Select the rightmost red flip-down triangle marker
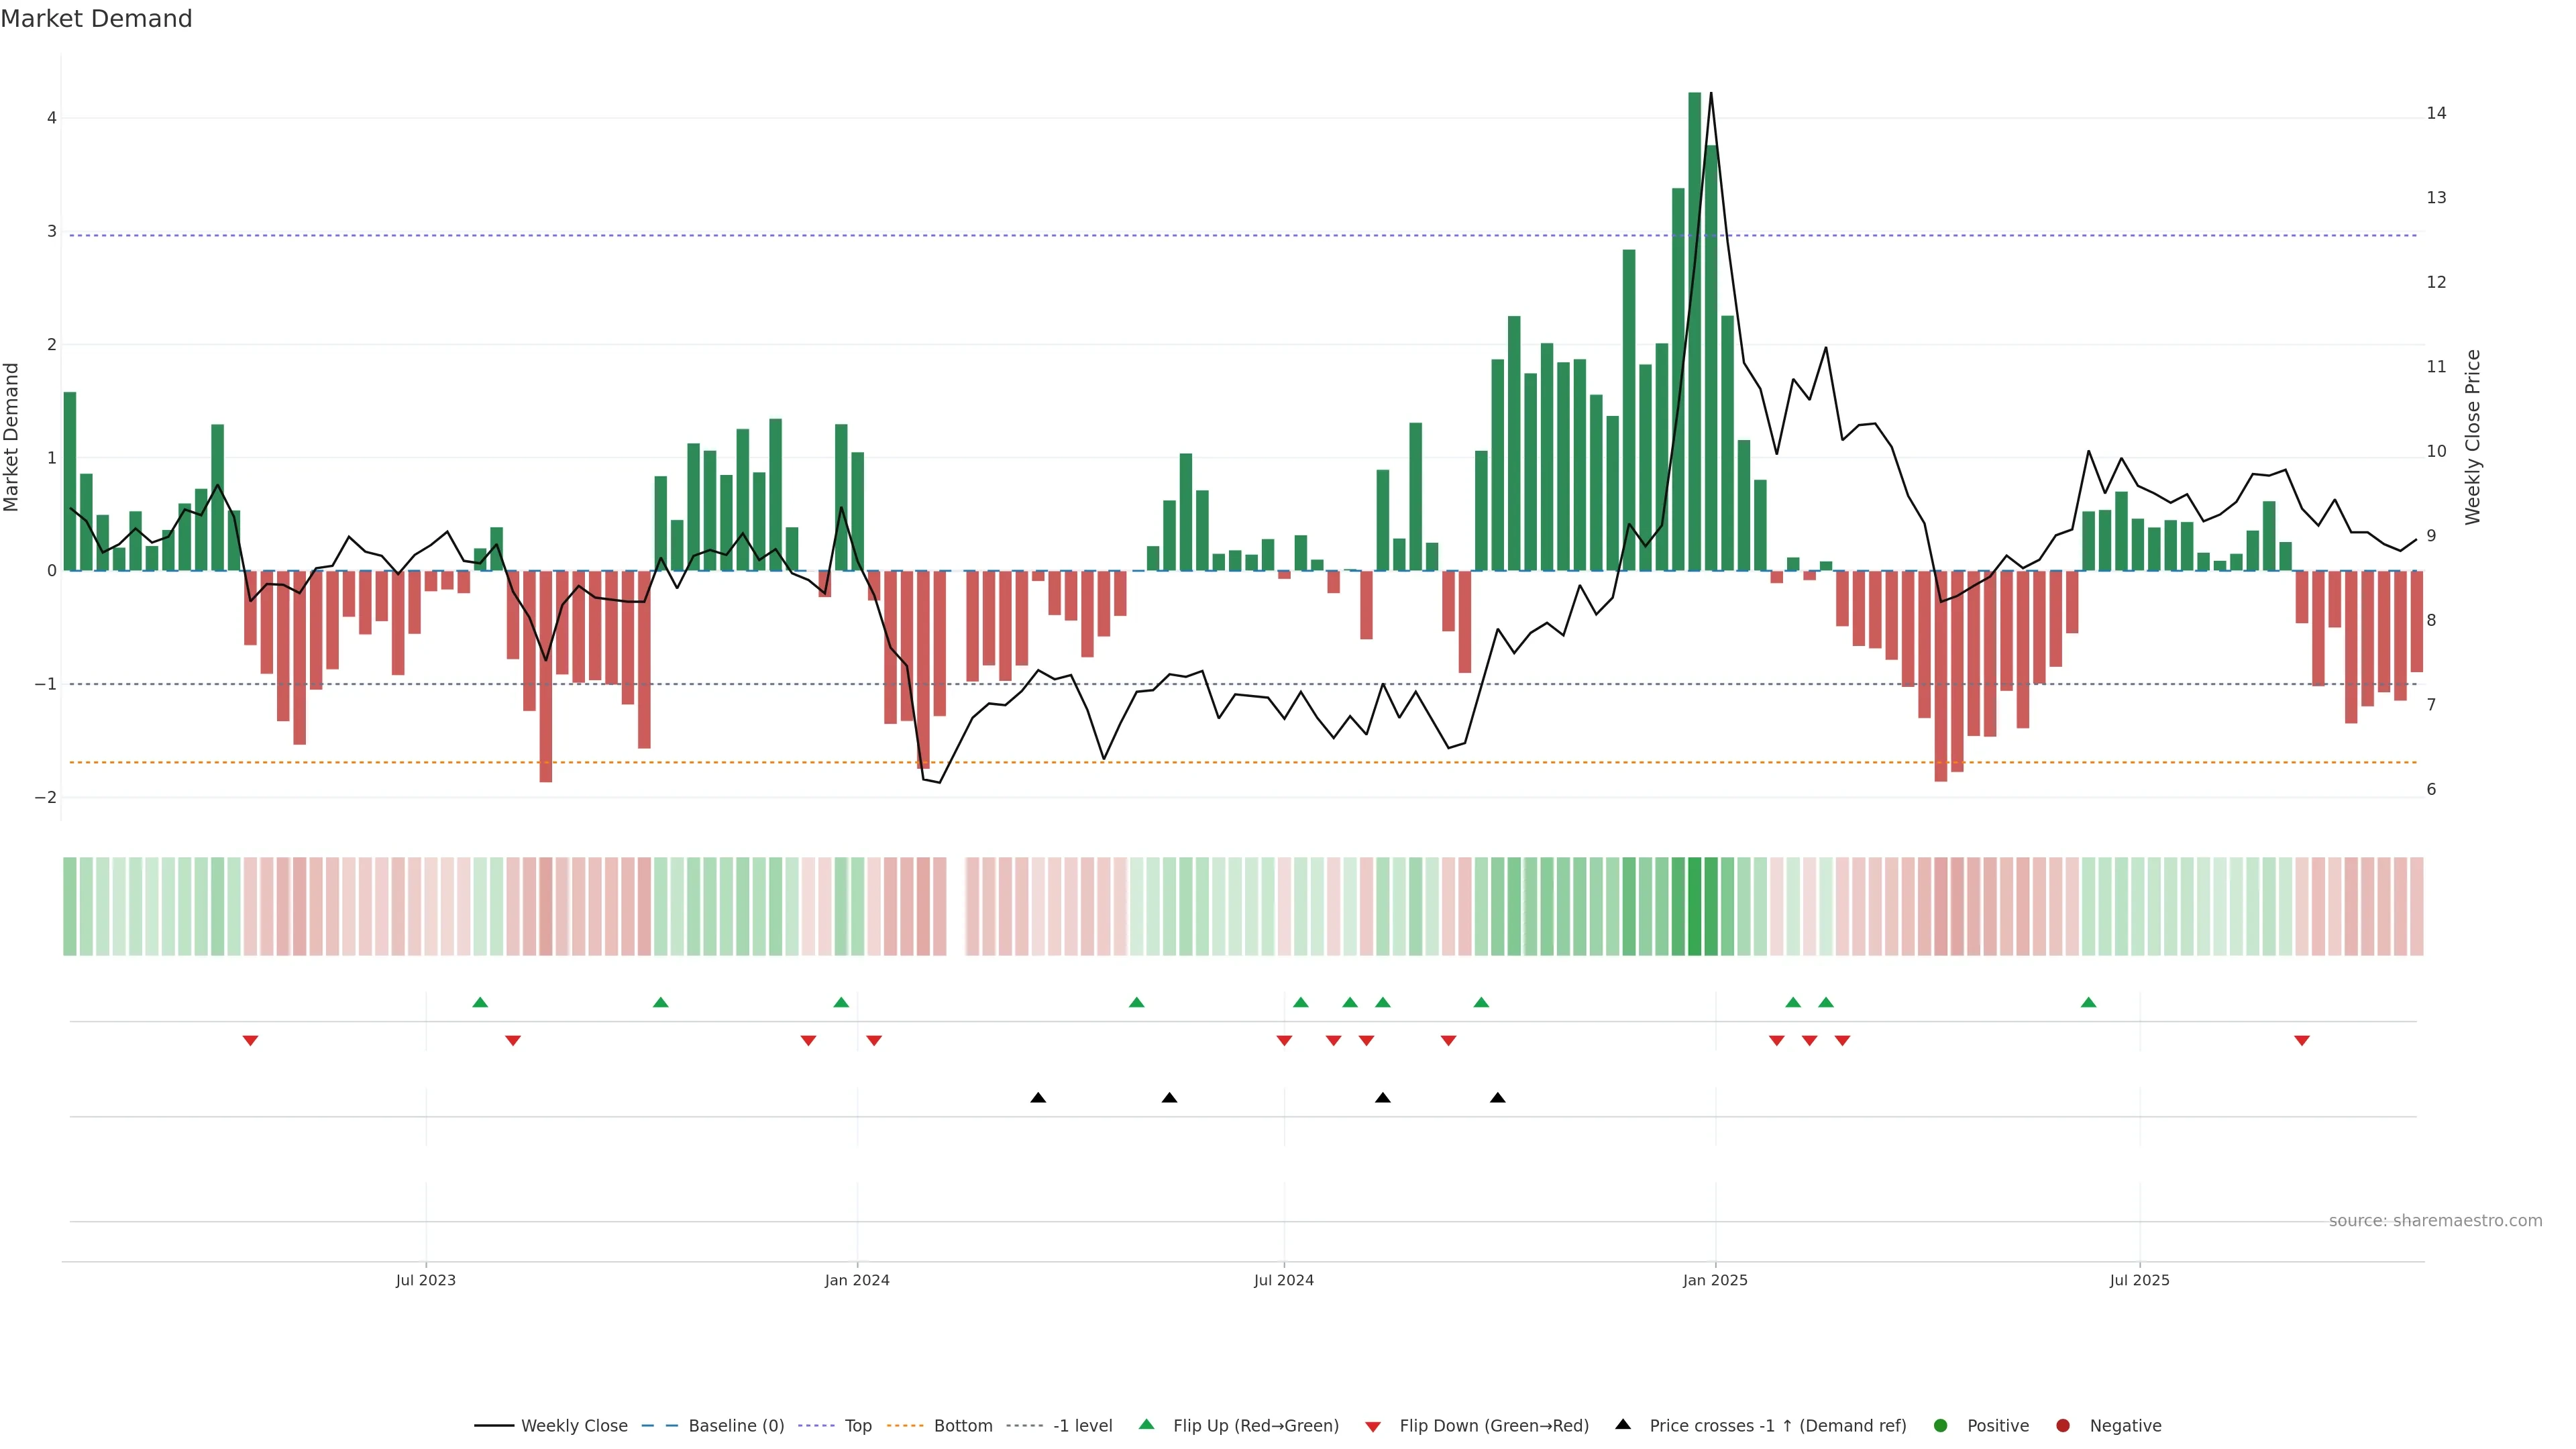Screen dimensions: 2576x1449 (x=2302, y=1041)
